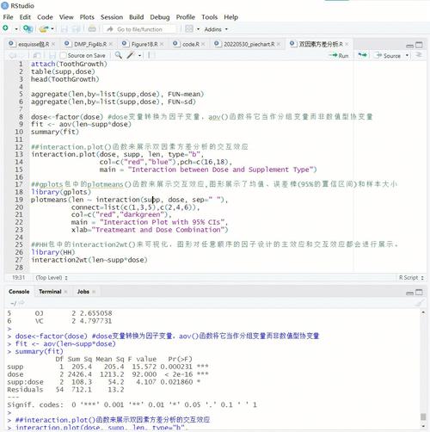Viewport: 430px width, 432px height.
Task: Click the Find/Replace magnifier icon
Action: pos(118,55)
